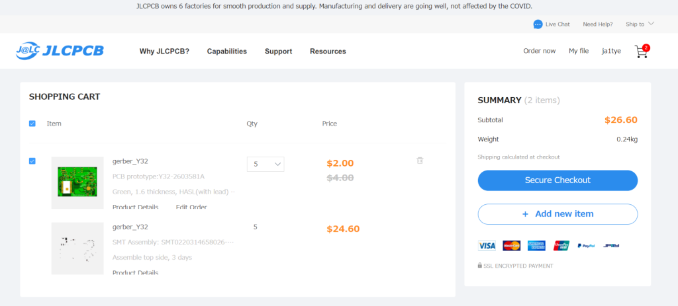Open the quantity dropdown showing 5
This screenshot has width=678, height=306.
266,164
